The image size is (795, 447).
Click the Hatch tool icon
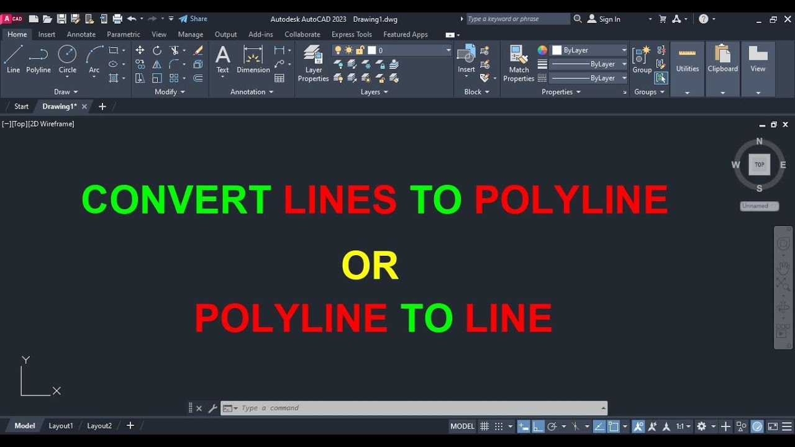tap(114, 78)
